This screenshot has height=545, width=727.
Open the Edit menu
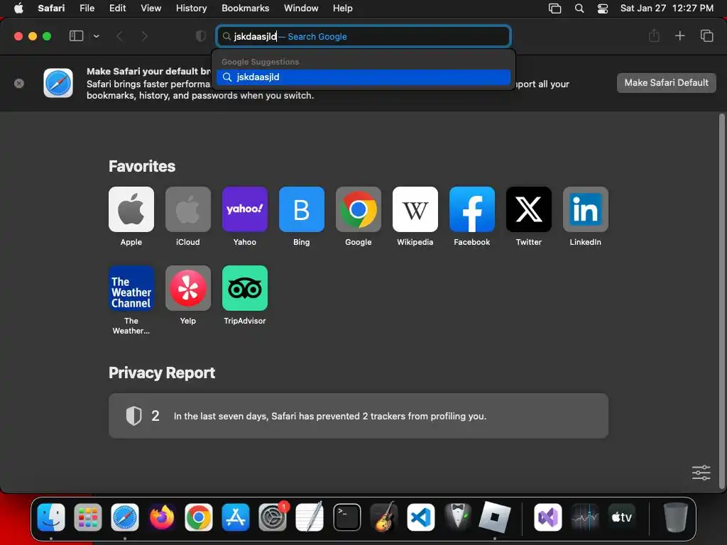point(117,9)
